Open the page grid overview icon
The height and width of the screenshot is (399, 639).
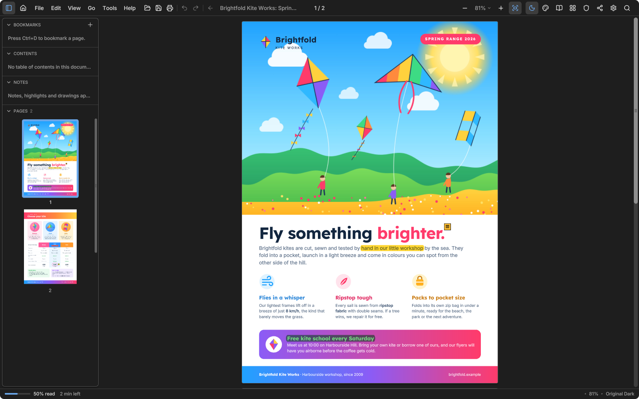[x=573, y=8]
